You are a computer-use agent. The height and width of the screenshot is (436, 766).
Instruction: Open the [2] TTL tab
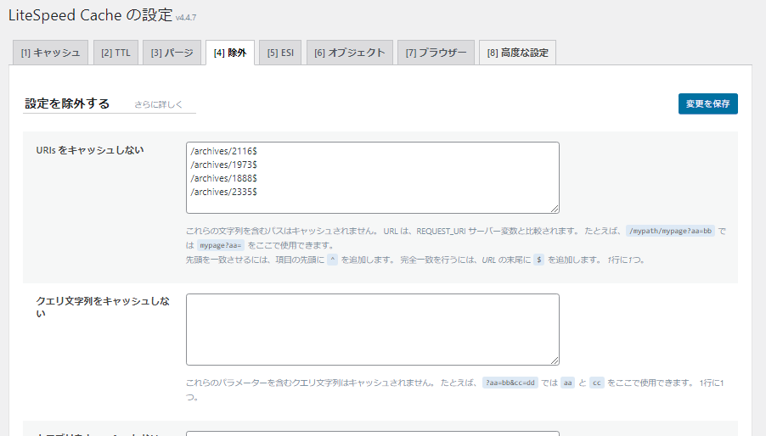pos(115,53)
